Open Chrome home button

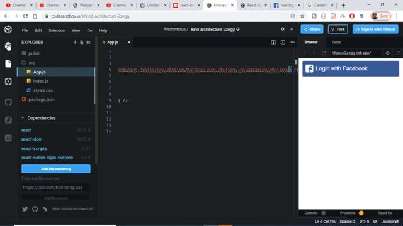35,16
